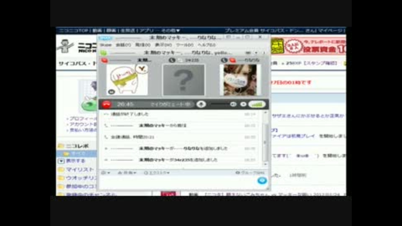Open the 表示 menu in Skype
402x226 pixels.
coord(163,45)
